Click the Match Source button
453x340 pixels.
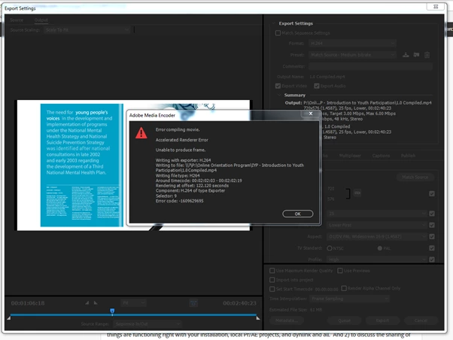pos(415,177)
